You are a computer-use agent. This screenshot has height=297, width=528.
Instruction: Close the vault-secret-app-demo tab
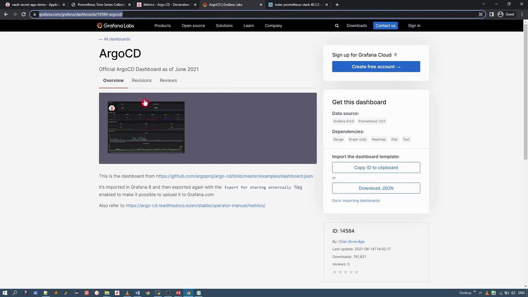tap(64, 5)
